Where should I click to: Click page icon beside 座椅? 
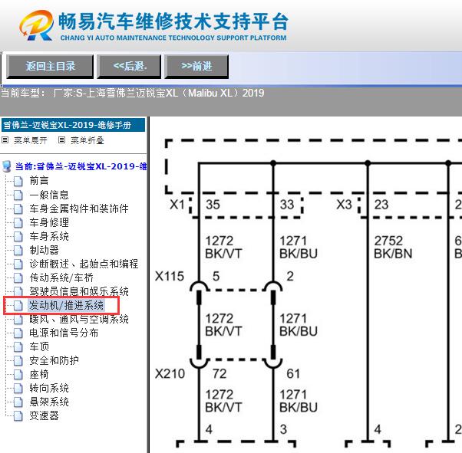point(18,375)
